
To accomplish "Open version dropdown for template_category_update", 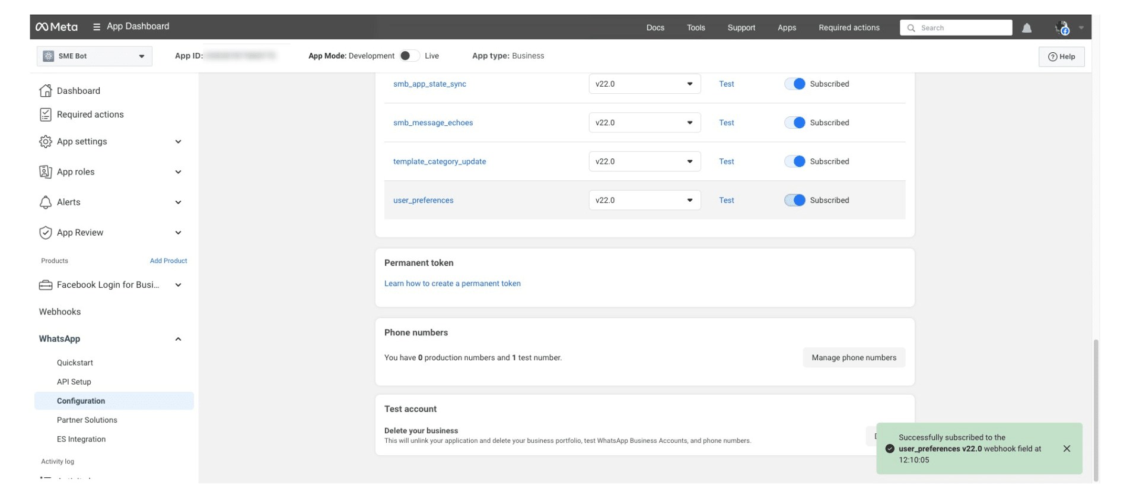I will pos(645,161).
